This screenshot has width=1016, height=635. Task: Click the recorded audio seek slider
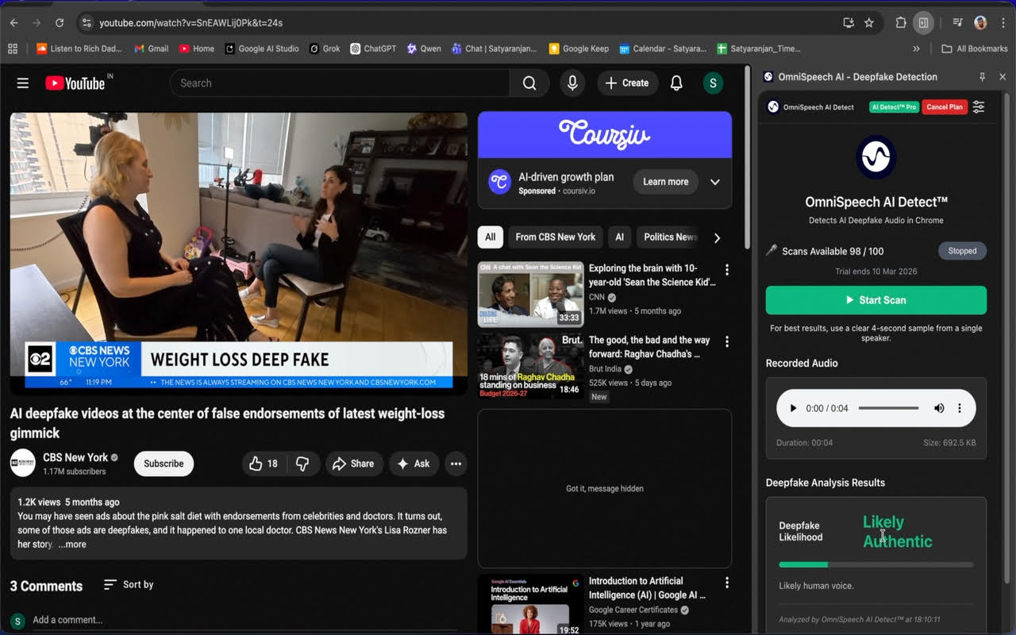[x=888, y=408]
